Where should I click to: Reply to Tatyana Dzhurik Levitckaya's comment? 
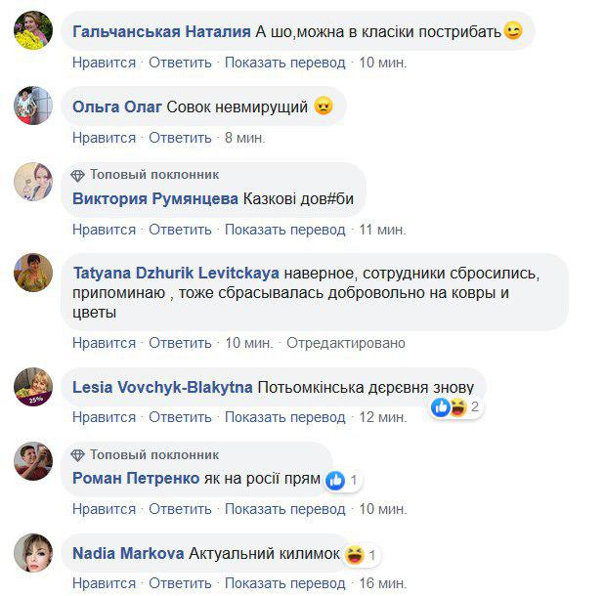pyautogui.click(x=180, y=343)
